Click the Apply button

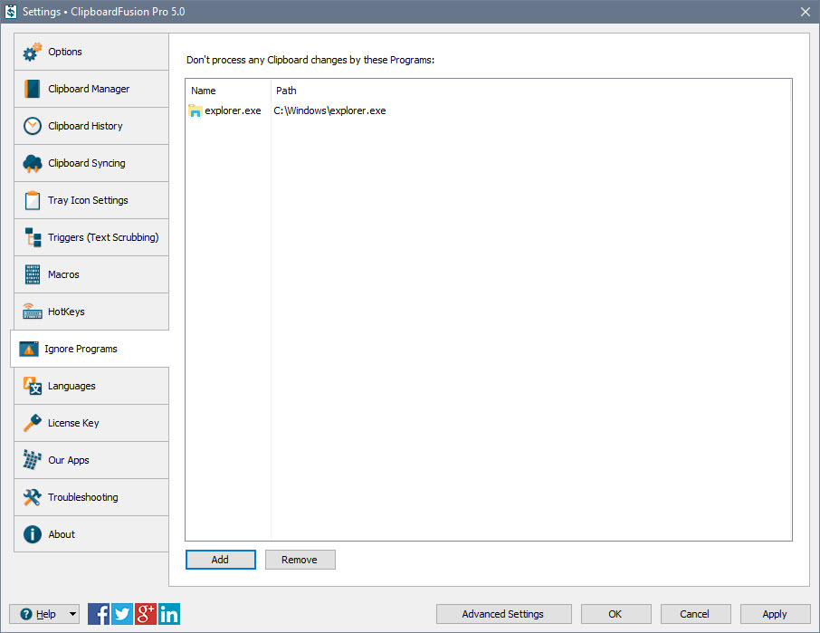tap(775, 614)
